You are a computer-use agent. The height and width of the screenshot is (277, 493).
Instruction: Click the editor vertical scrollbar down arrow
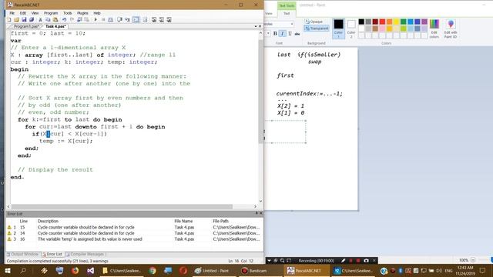260,201
